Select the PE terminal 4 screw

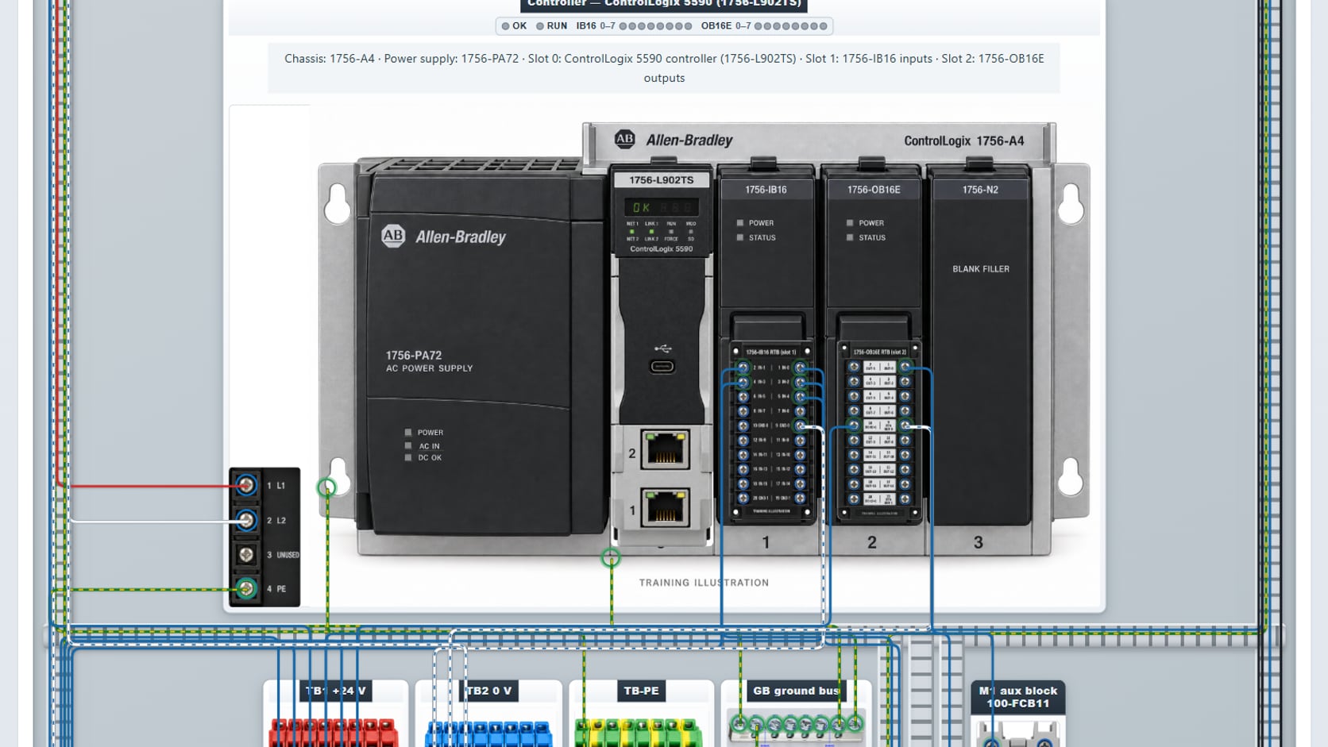(x=246, y=588)
